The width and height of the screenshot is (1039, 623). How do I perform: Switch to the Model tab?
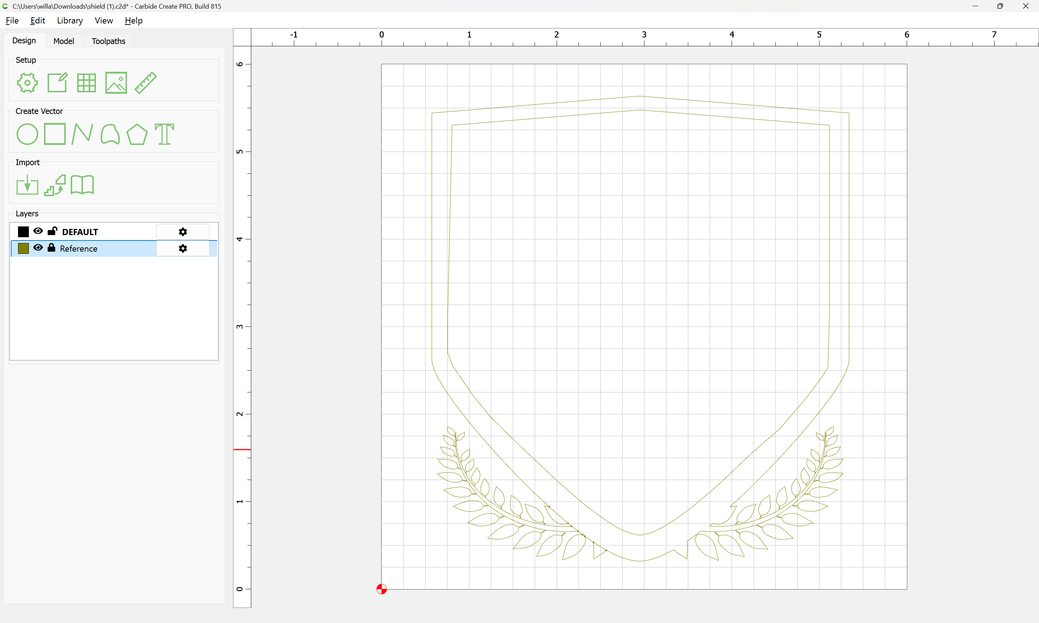(64, 41)
